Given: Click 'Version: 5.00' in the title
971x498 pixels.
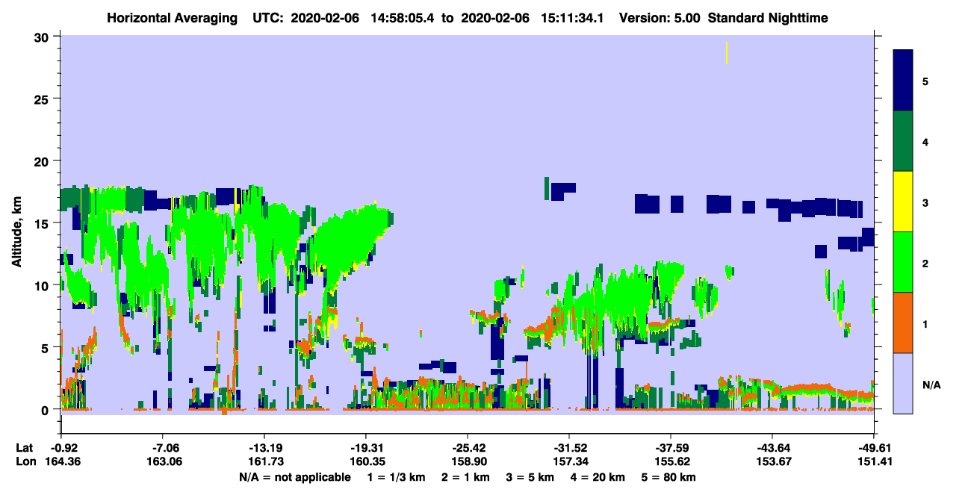Looking at the screenshot, I should click(660, 17).
